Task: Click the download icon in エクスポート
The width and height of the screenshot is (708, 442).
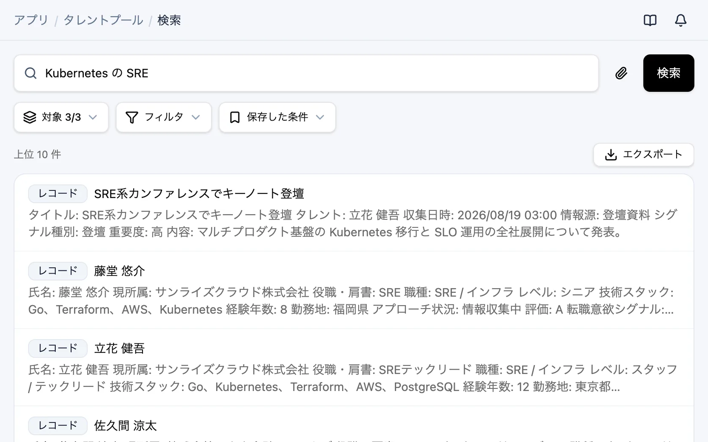Action: coord(611,155)
